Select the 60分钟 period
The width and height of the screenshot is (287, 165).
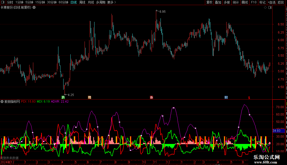[63, 2]
